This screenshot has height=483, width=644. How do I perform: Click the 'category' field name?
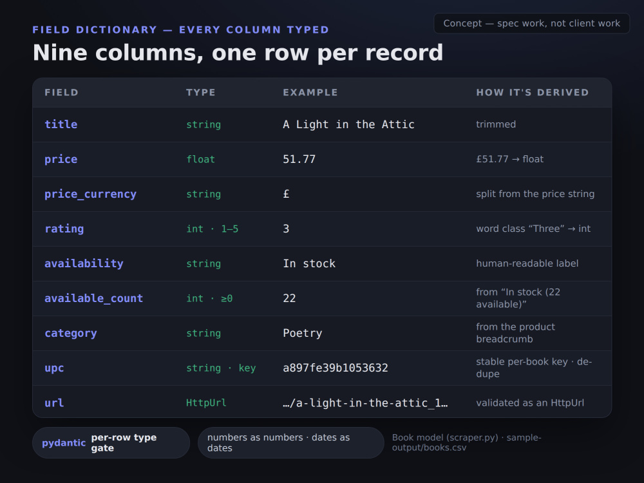[71, 333]
